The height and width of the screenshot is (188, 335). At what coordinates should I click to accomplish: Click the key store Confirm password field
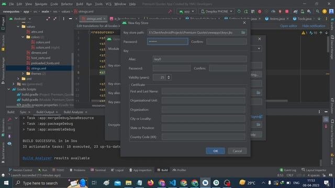227,42
